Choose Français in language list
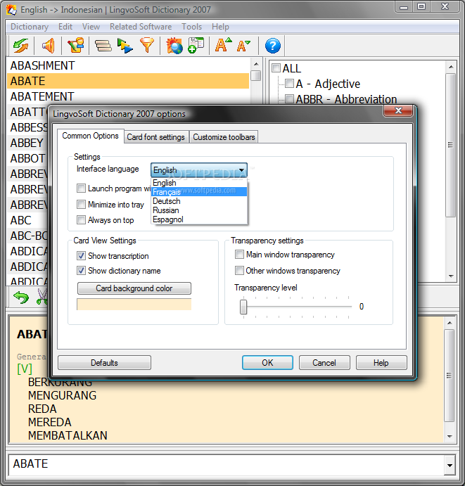Screen dimensions: 465x486 (x=199, y=192)
